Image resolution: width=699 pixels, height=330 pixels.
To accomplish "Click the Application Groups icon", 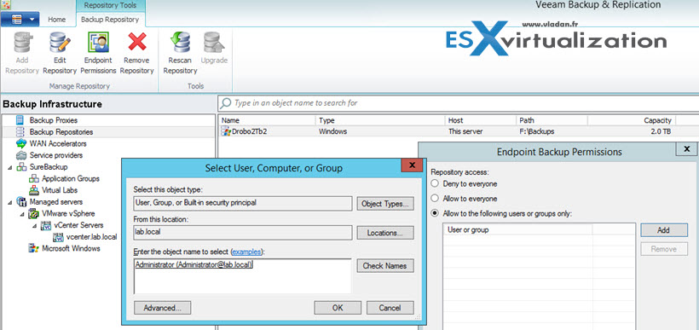I will pos(34,178).
